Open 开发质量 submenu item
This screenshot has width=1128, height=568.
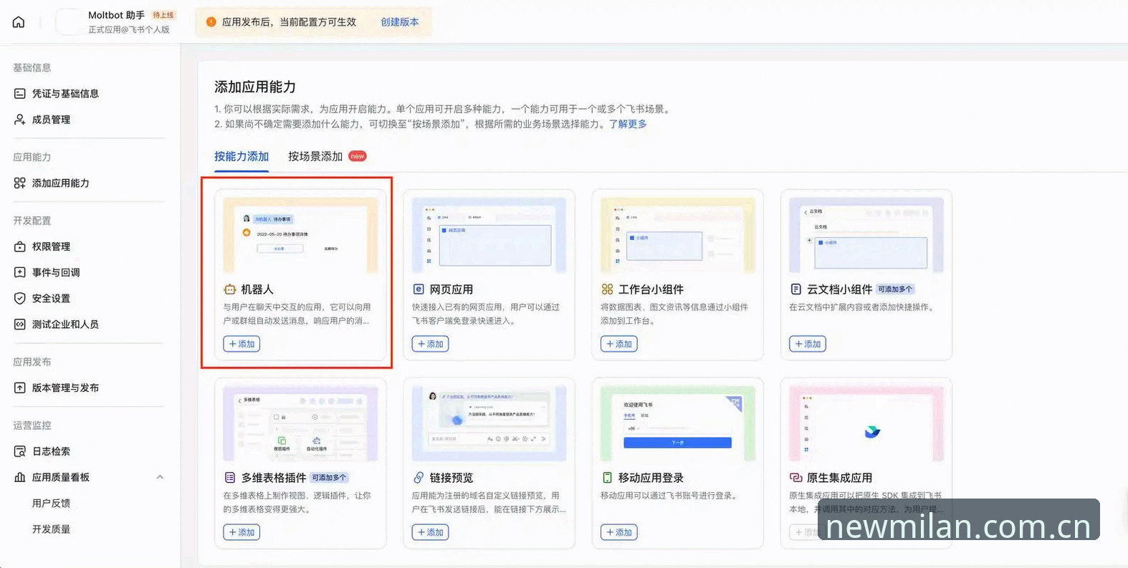pyautogui.click(x=51, y=529)
